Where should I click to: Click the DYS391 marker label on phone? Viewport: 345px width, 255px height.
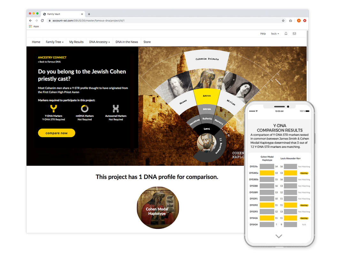point(254,199)
